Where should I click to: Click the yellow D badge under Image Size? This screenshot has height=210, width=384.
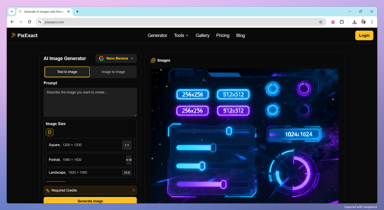(49, 132)
